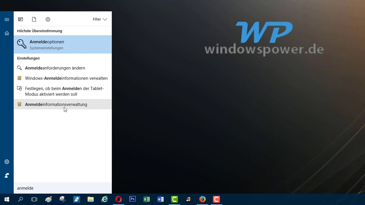Open File Explorer from the taskbar
This screenshot has width=365, height=205.
click(x=90, y=199)
